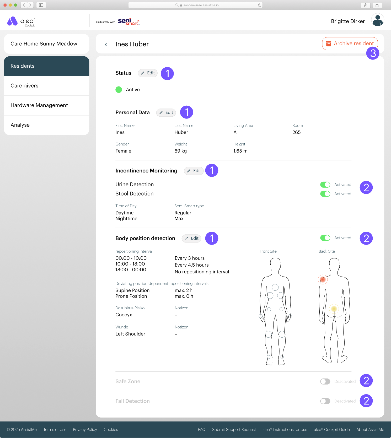Viewport: 391px width, 438px height.
Task: Click the yellow coccyx risk marker
Action: coord(334,309)
